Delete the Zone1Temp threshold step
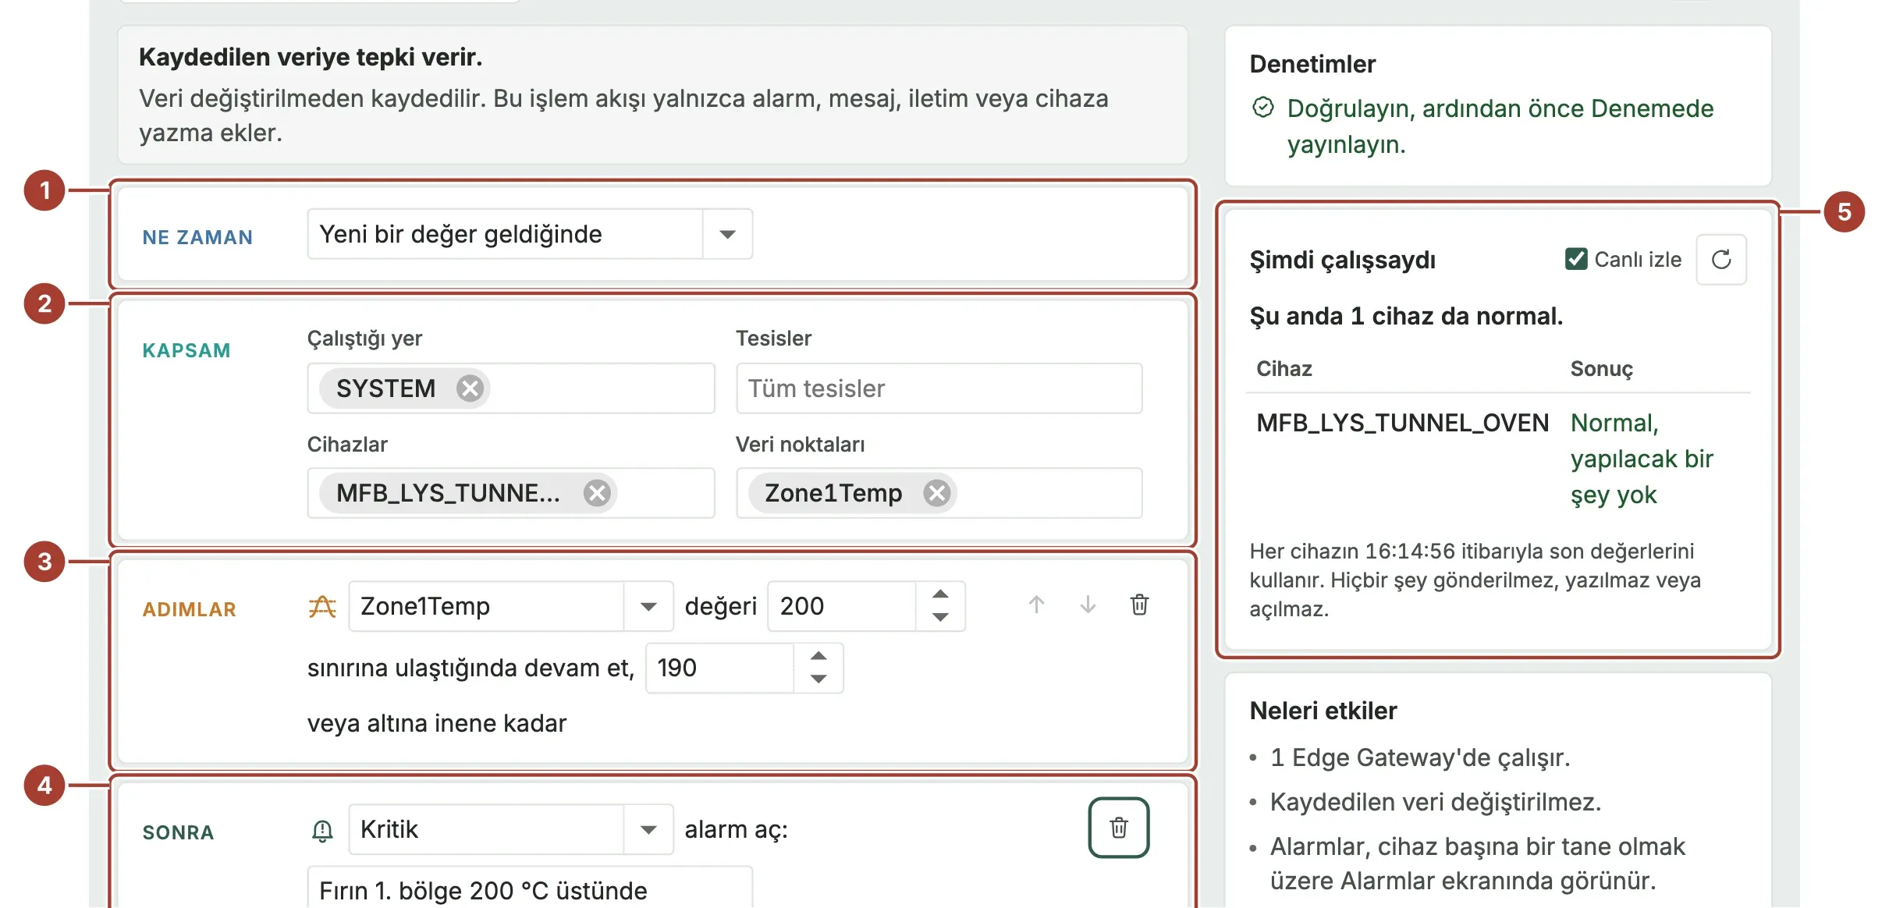This screenshot has width=1889, height=908. point(1139,605)
